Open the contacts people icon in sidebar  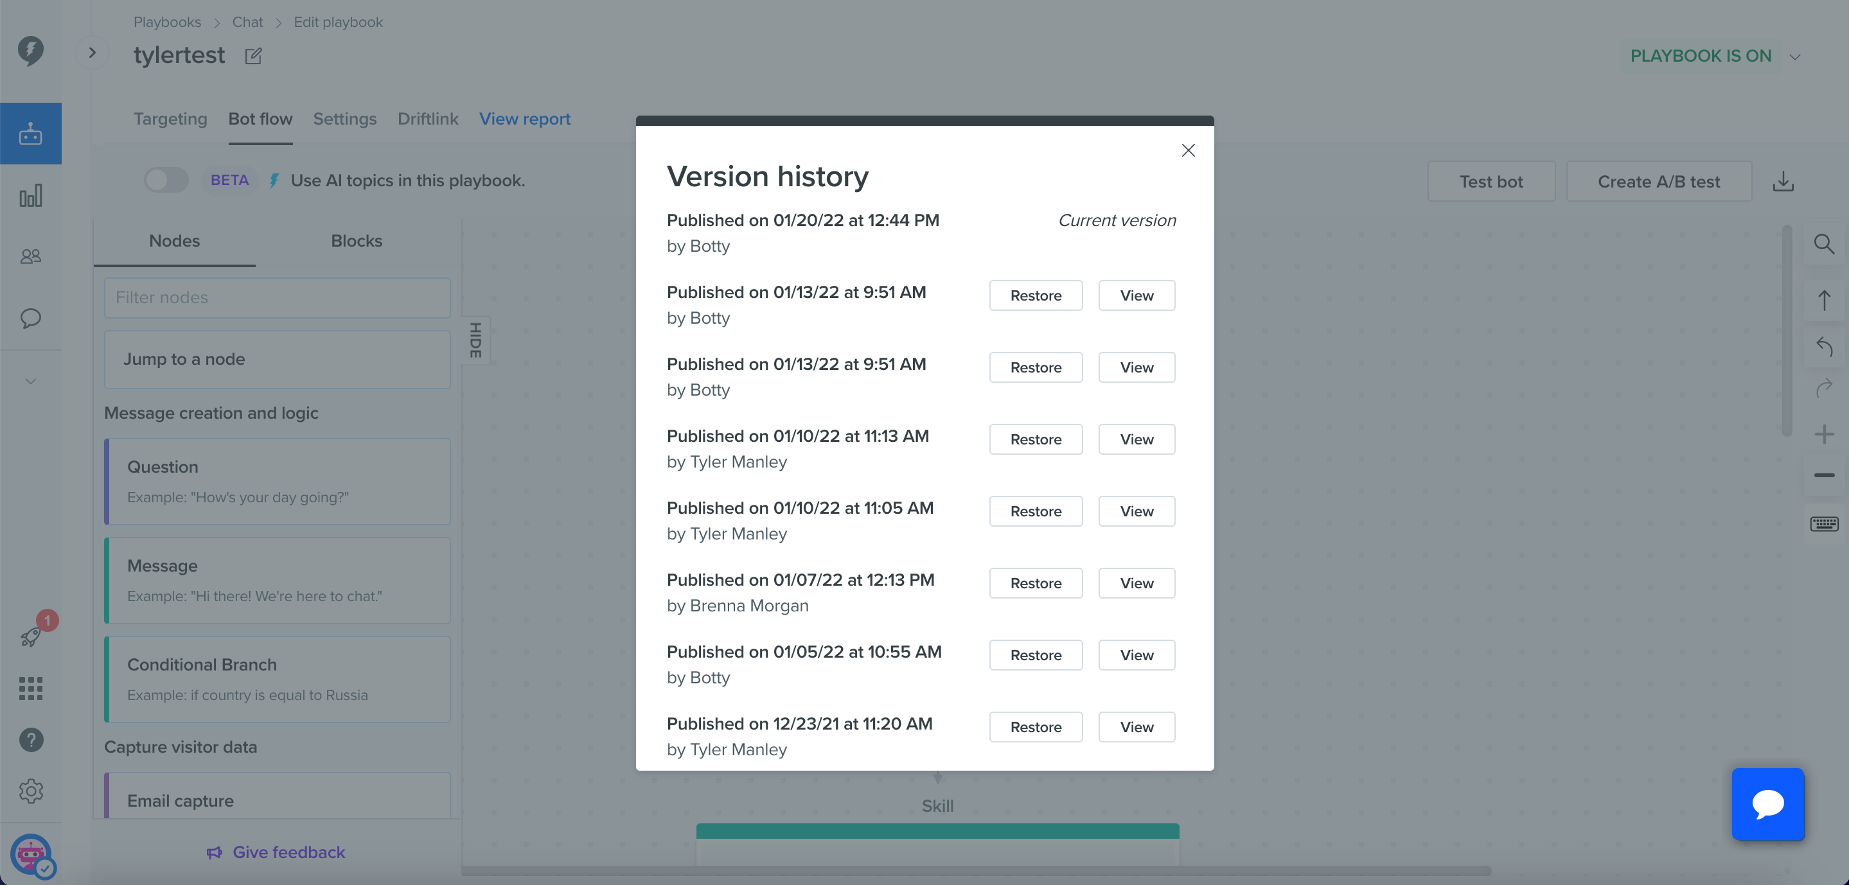click(x=31, y=256)
